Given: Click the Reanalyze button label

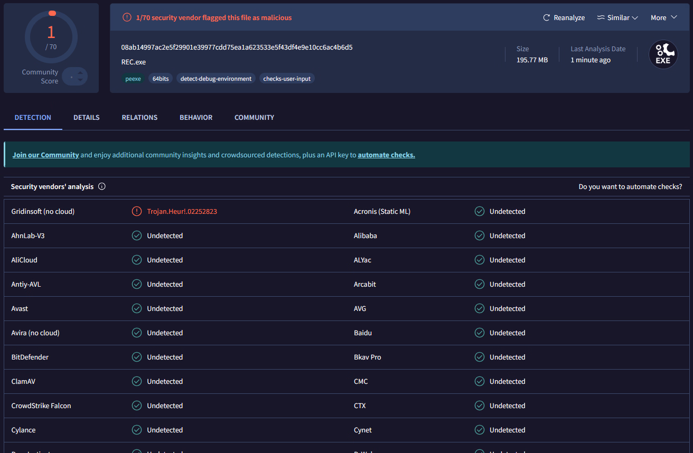Looking at the screenshot, I should click(x=569, y=17).
